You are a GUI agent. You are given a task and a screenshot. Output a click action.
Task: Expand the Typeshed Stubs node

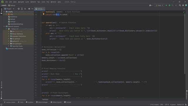point(9,46)
